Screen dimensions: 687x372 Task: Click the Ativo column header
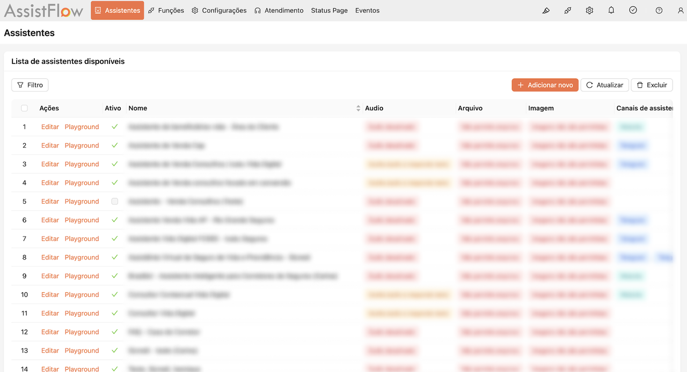tap(113, 108)
